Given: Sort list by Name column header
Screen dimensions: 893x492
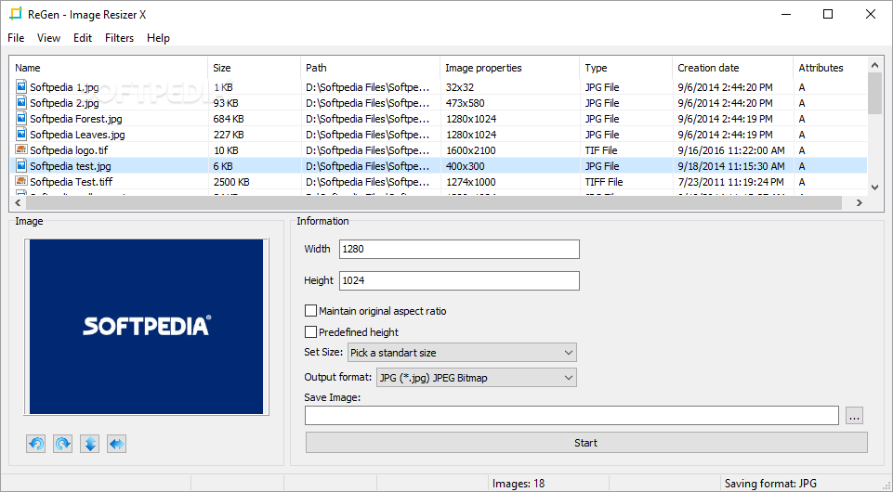Looking at the screenshot, I should click(108, 68).
